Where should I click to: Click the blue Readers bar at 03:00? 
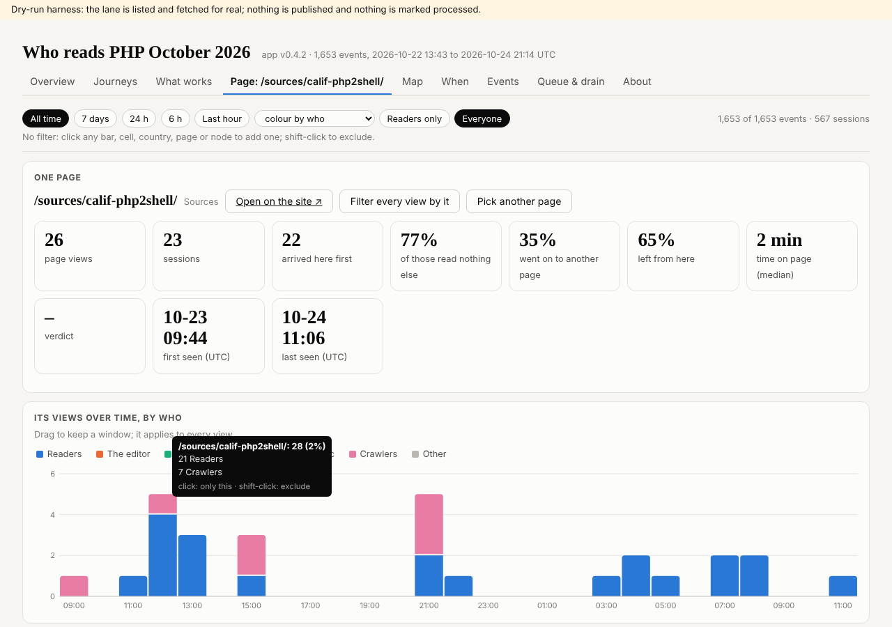click(x=606, y=586)
